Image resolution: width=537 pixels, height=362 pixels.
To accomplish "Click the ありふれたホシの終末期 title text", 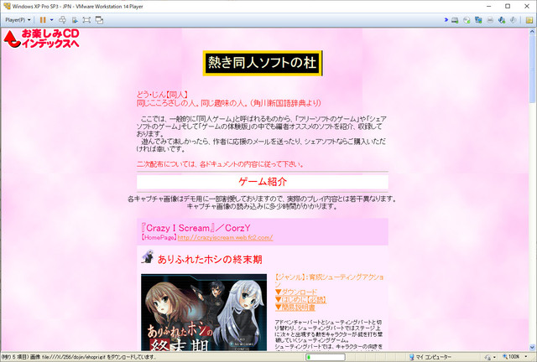I will click(210, 260).
